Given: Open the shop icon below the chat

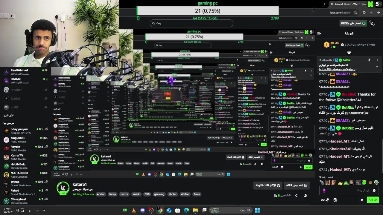Looking at the screenshot, I should (x=335, y=200).
